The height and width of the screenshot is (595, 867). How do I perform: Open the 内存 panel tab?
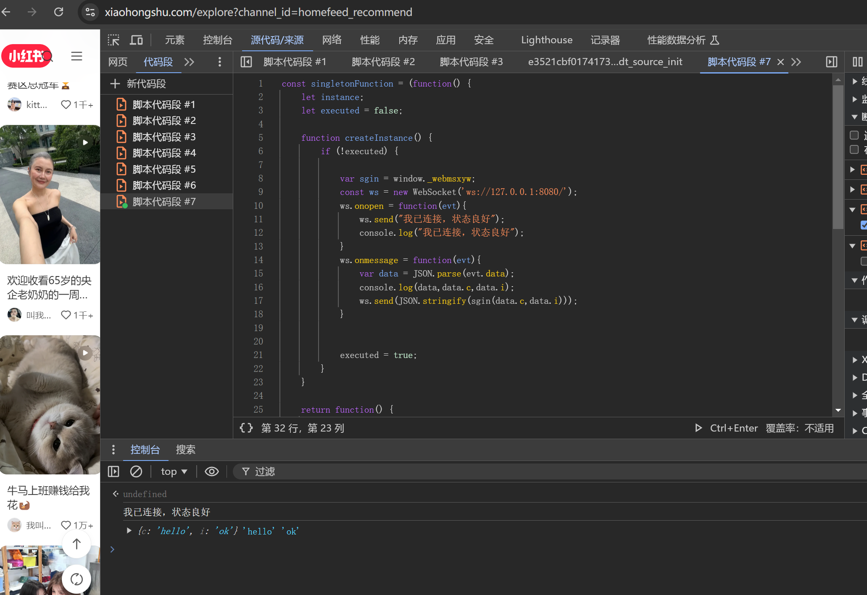pos(408,40)
